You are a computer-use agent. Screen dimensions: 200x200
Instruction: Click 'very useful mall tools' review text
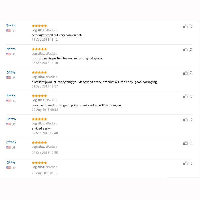point(77,105)
